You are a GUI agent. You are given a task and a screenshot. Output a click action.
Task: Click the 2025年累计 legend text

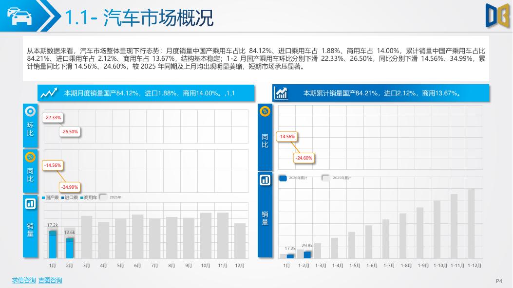click(342, 178)
